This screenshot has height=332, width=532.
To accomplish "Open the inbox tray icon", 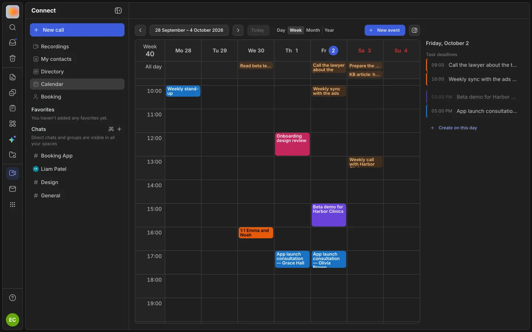I will 13,42.
